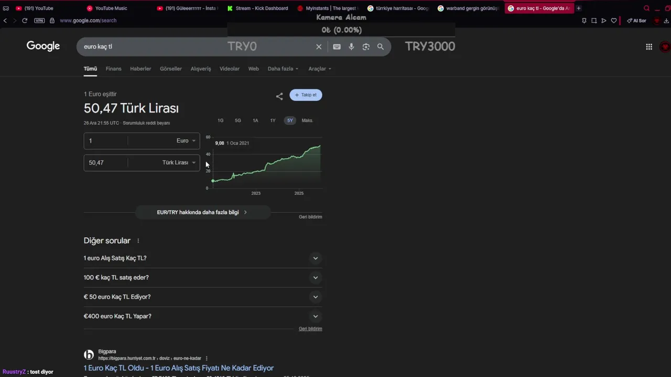Select the 1Y chart range

(x=273, y=120)
